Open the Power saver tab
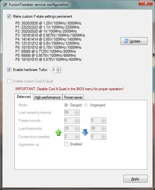The image size is (155, 190). 73,97
